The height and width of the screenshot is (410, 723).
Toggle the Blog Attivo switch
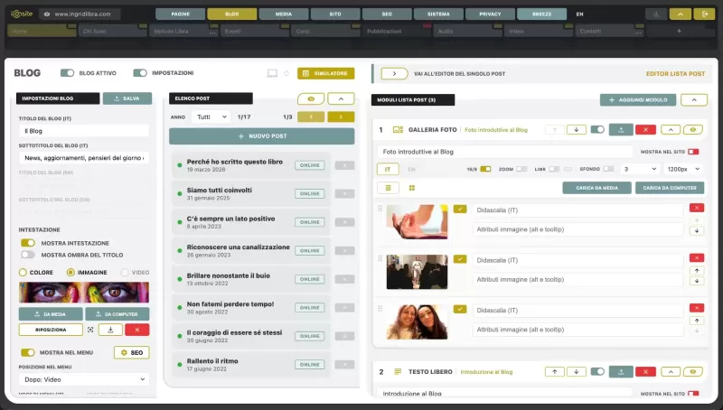pos(67,73)
